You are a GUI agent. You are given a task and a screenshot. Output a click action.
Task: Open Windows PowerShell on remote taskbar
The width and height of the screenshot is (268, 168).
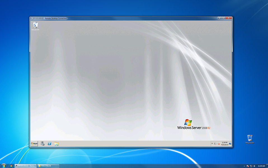coord(50,144)
